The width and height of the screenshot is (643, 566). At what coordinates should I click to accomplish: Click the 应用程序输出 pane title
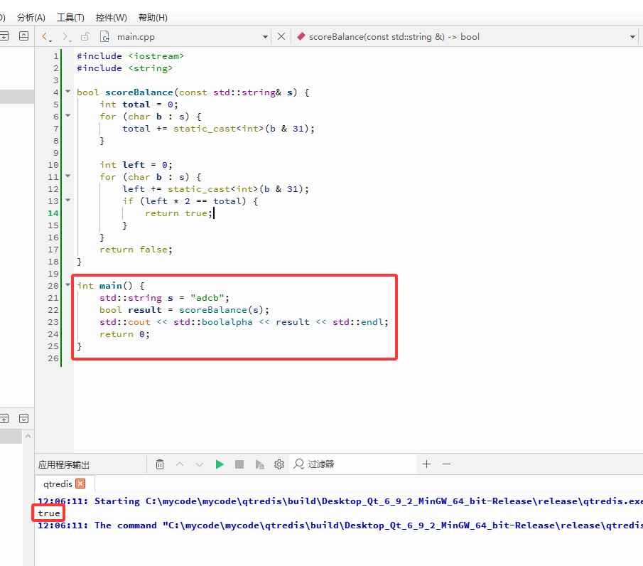(63, 464)
